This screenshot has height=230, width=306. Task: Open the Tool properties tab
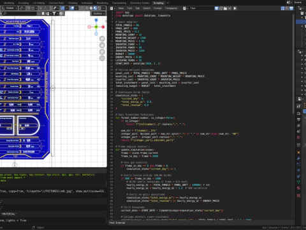coord(298,106)
